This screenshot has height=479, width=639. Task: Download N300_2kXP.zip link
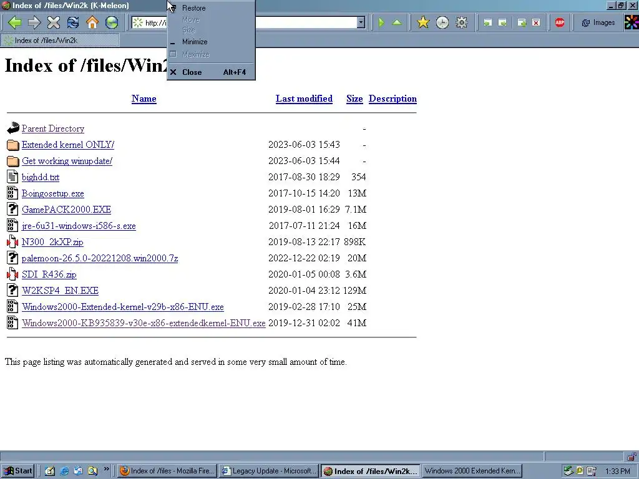[x=52, y=242]
